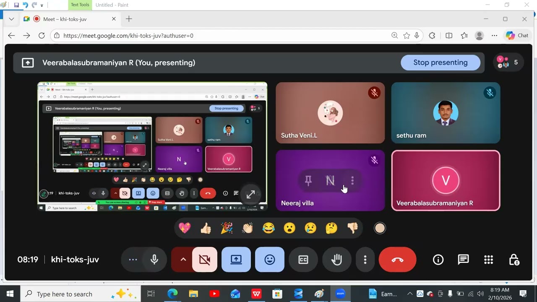Turn on the camera
537x302 pixels.
[205, 260]
